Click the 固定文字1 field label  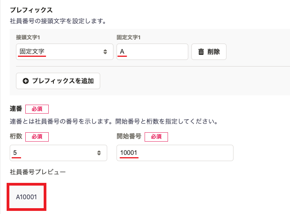click(129, 37)
